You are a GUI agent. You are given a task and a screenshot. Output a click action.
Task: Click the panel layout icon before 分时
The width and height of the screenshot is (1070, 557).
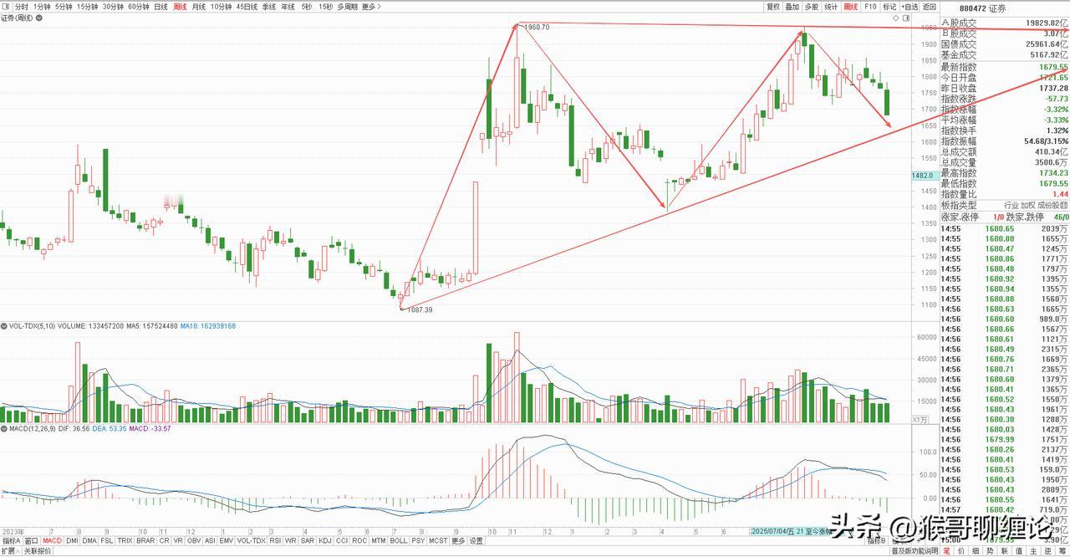tap(7, 6)
